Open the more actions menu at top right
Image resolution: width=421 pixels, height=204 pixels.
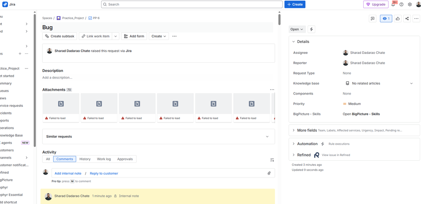(416, 19)
